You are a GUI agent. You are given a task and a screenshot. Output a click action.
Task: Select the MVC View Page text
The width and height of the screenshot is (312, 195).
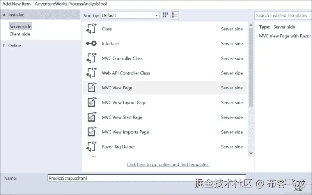(117, 88)
